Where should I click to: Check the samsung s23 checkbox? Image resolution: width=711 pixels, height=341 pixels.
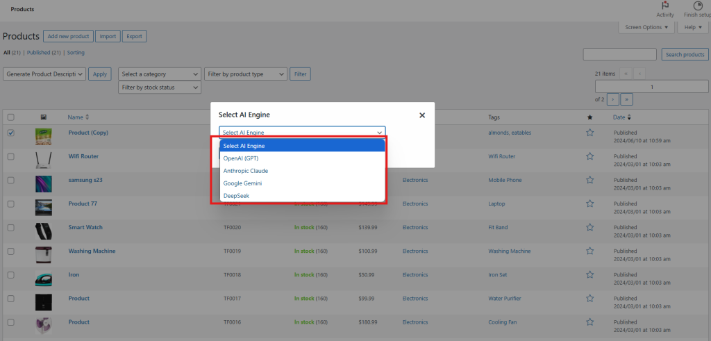point(11,180)
